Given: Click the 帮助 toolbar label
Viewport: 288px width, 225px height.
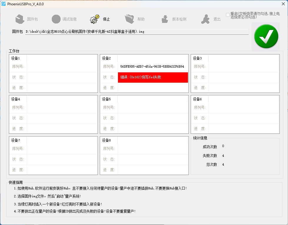Looking at the screenshot, I should 141,19.
